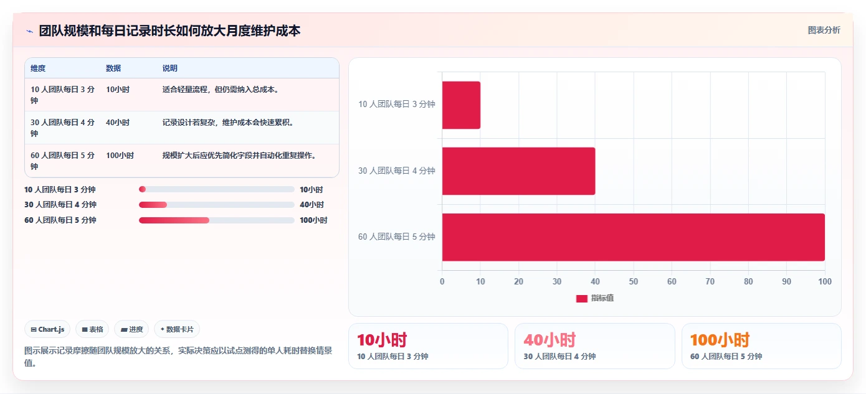Click progress label 30 人团队每日 4 分钟

coord(60,205)
